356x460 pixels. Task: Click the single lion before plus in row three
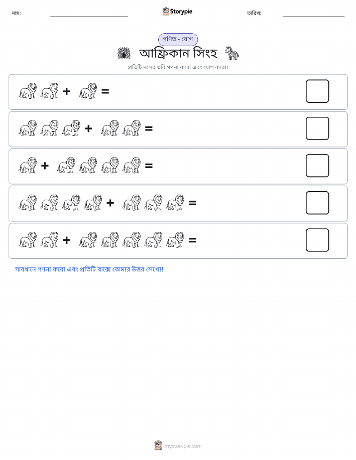(28, 165)
